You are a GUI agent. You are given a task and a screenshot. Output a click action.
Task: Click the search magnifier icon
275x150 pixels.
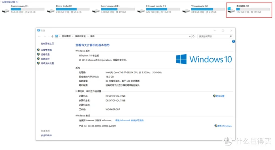coord(231,36)
